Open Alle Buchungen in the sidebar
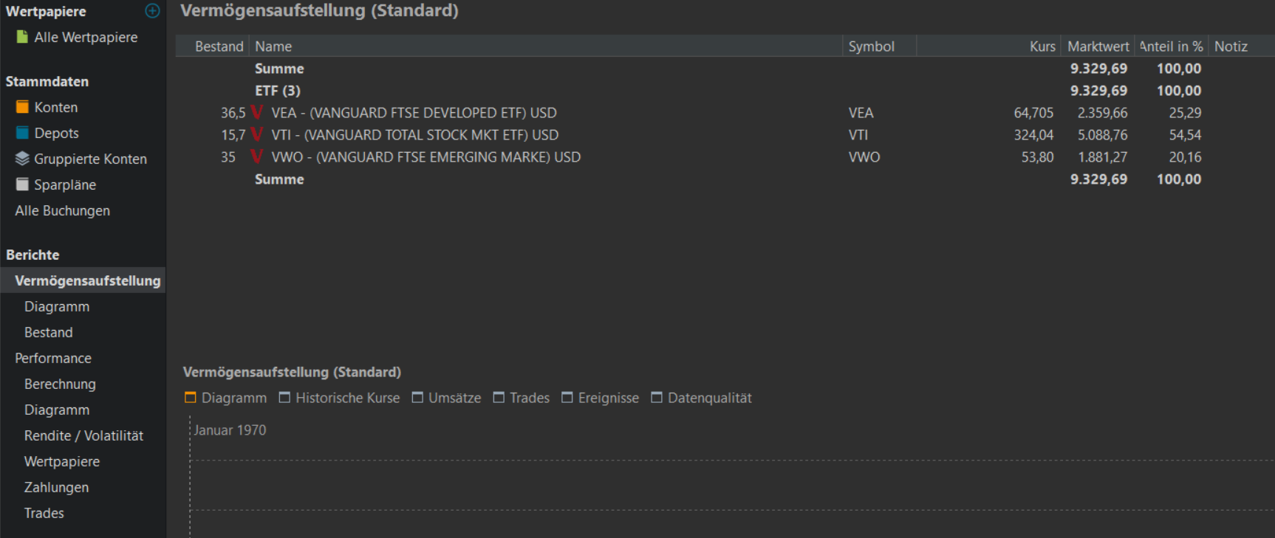This screenshot has height=538, width=1275. (63, 210)
